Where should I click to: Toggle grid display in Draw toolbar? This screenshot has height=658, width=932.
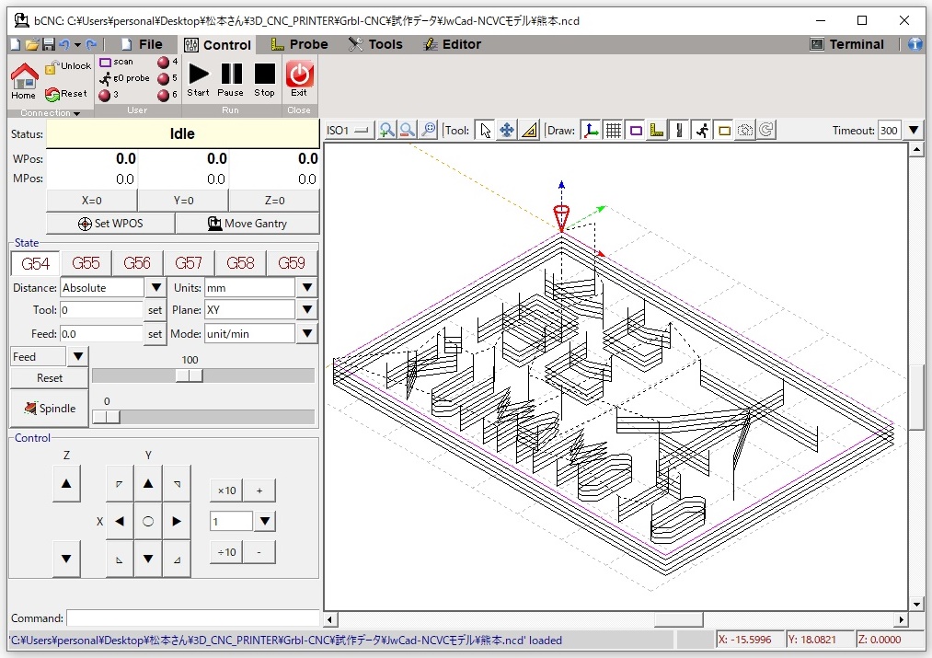[613, 131]
